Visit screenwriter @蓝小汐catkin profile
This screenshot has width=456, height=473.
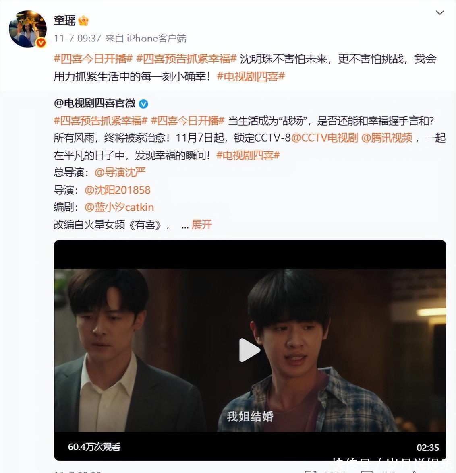coord(119,207)
